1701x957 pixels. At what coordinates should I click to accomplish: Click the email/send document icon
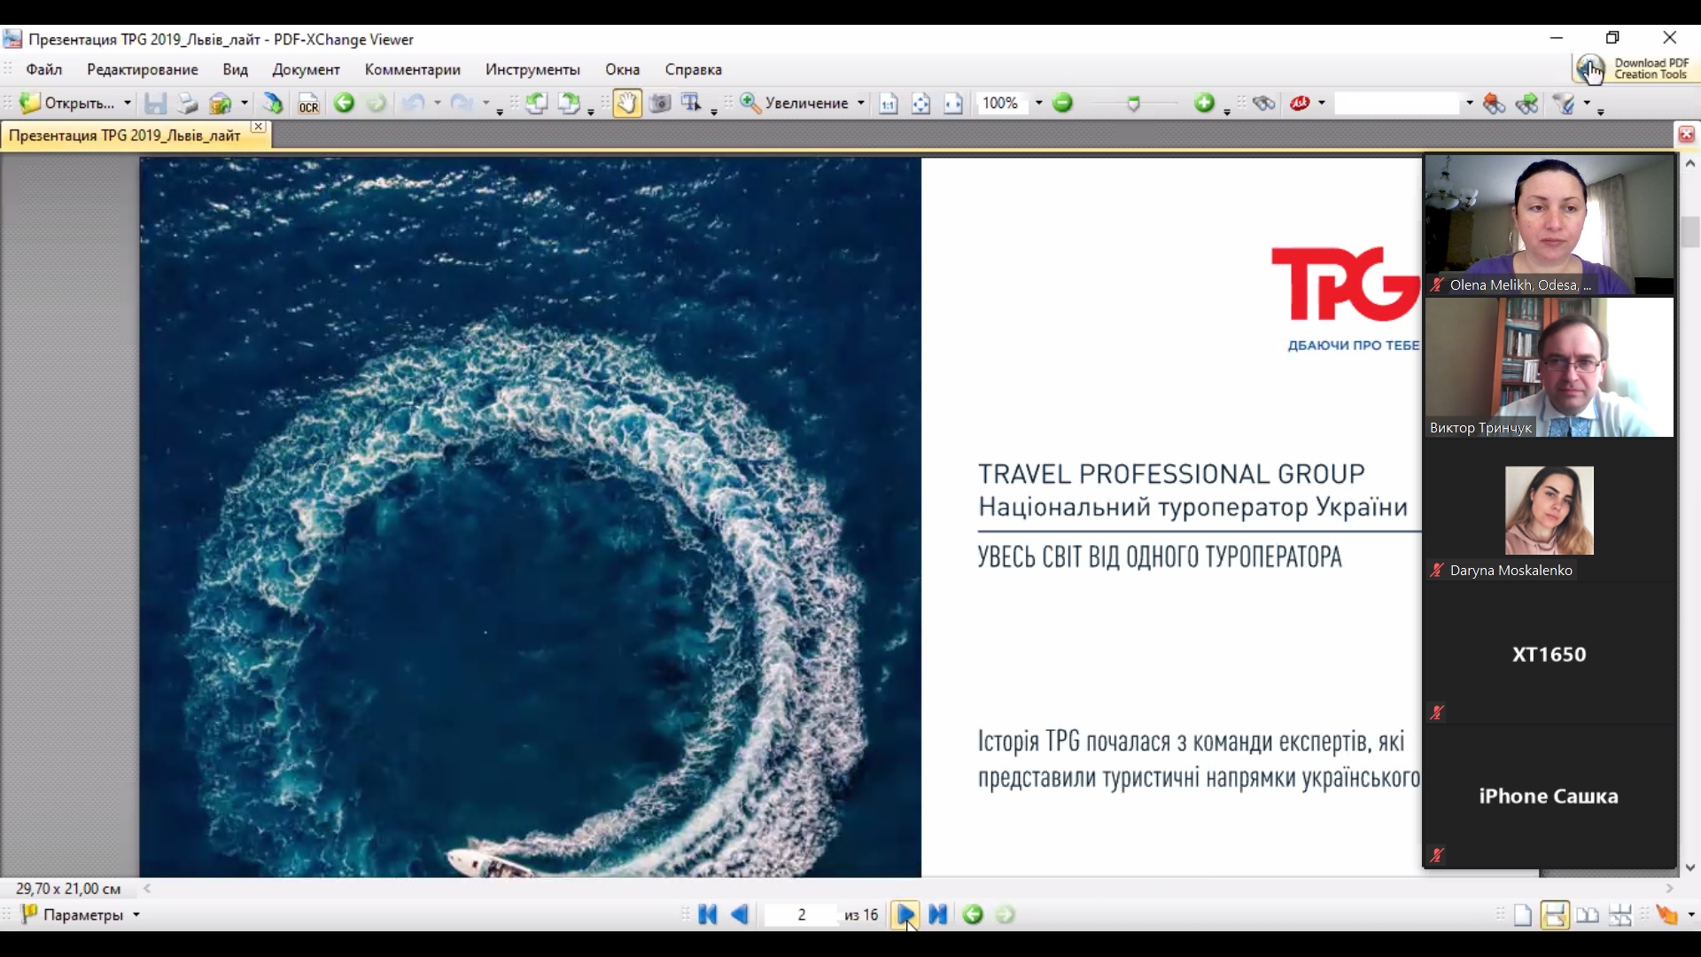point(221,103)
